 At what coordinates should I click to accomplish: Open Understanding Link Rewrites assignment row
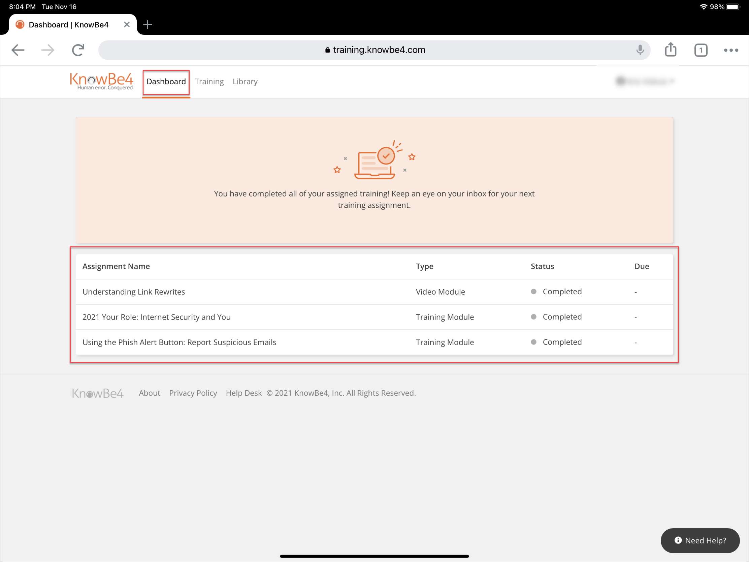(x=134, y=292)
